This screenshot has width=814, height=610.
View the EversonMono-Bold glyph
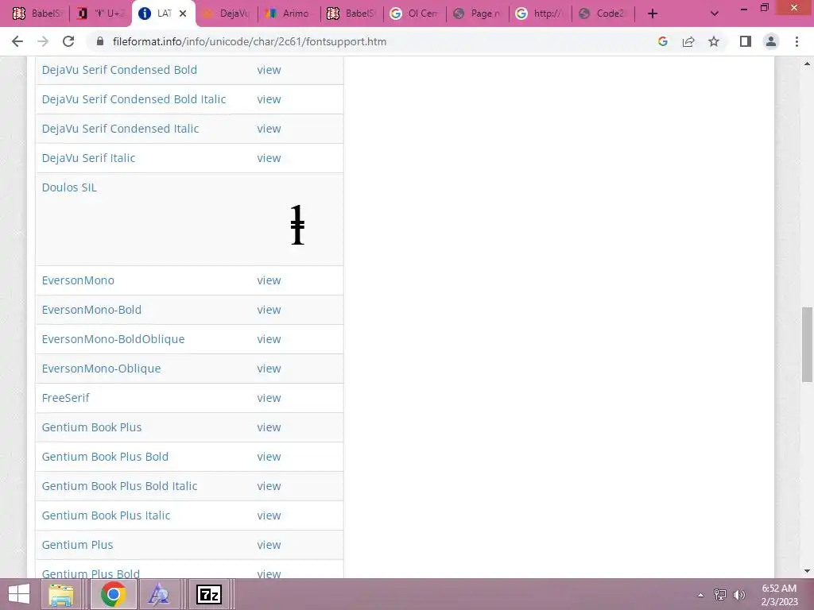click(x=269, y=310)
